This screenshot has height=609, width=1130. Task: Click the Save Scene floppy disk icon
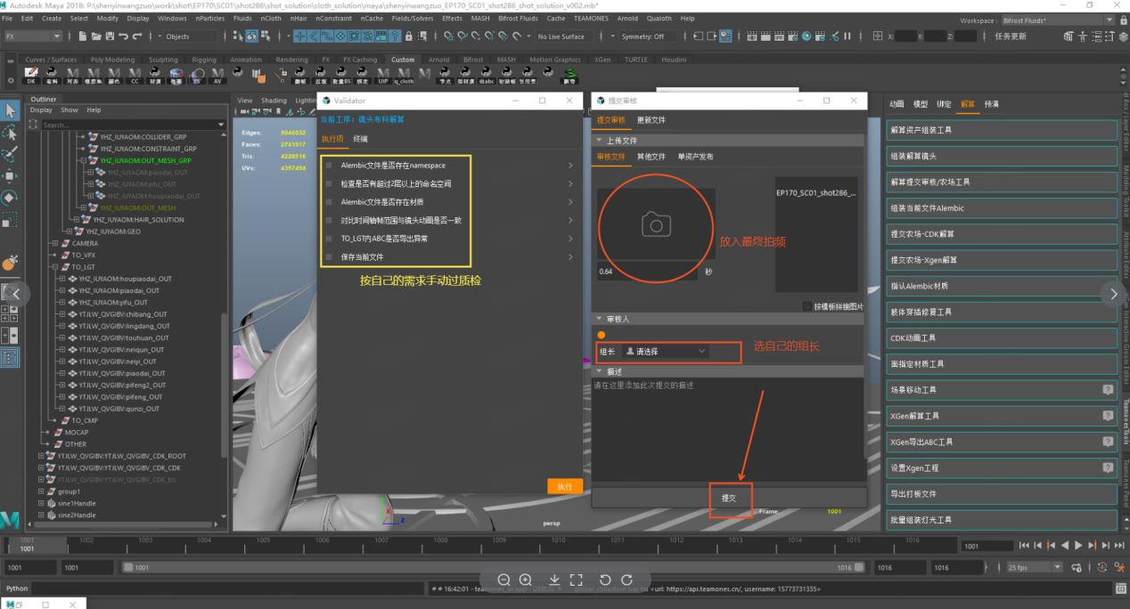coord(111,37)
